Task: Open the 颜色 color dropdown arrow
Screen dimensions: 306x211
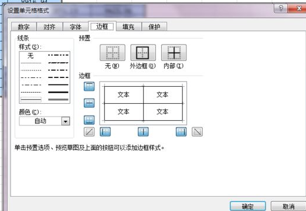Action: (66, 121)
